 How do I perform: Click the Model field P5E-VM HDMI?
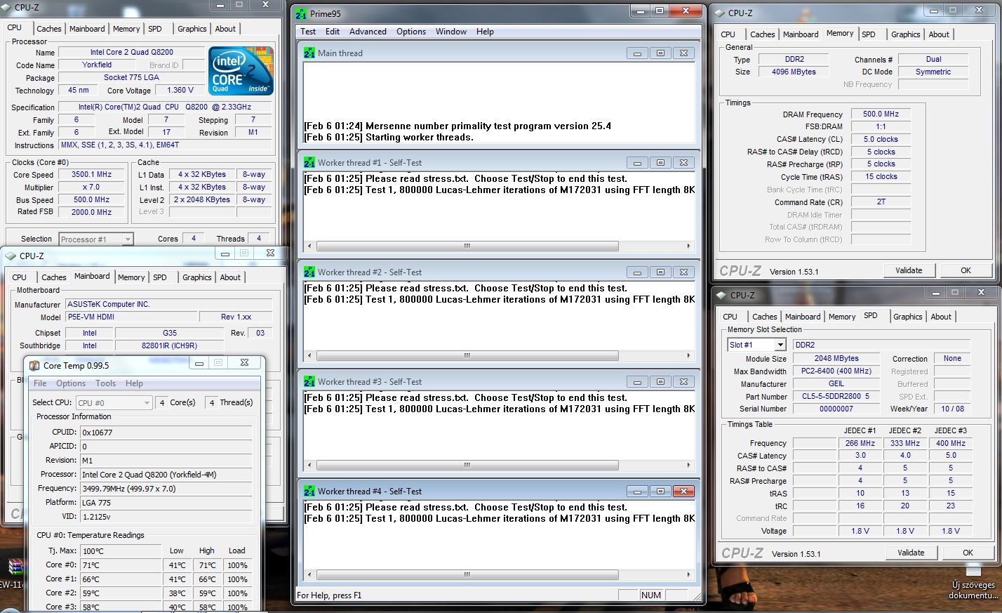point(131,317)
